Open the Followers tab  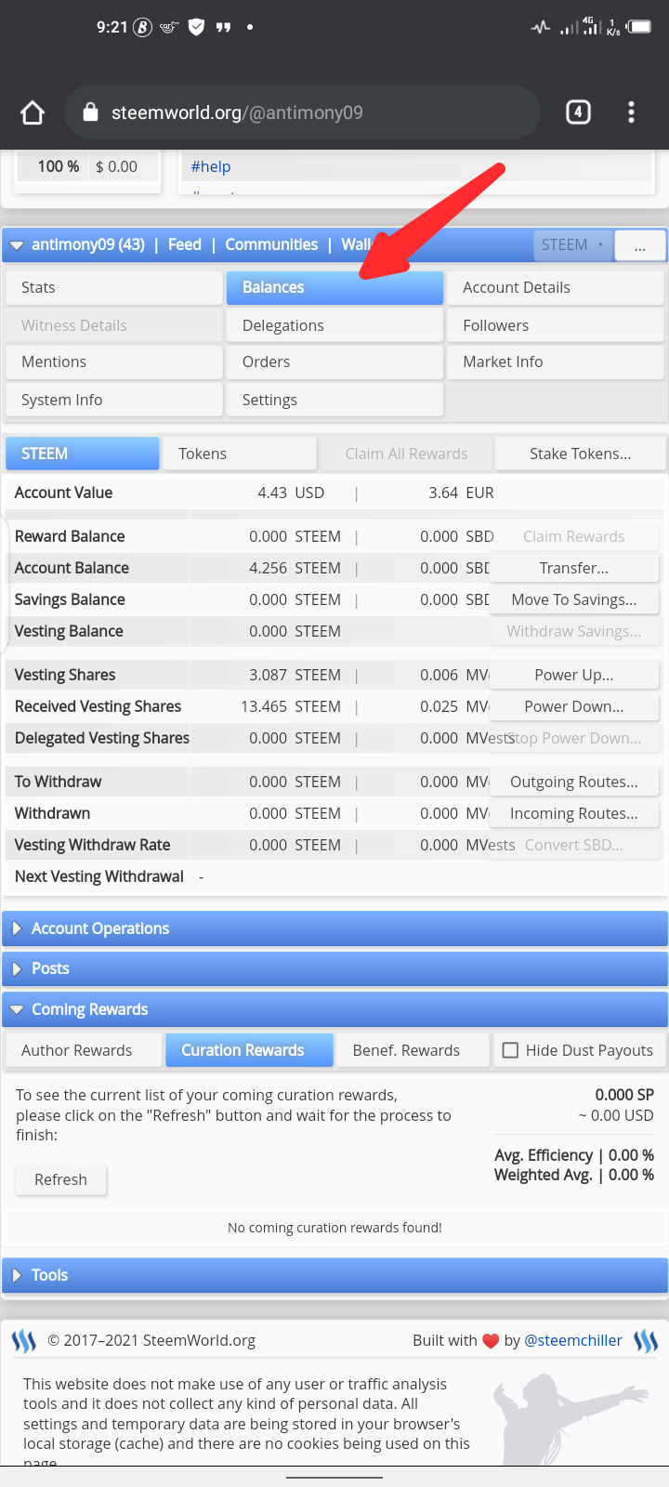coord(556,325)
